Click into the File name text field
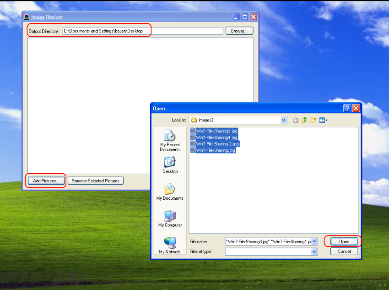This screenshot has width=389, height=290. point(268,241)
